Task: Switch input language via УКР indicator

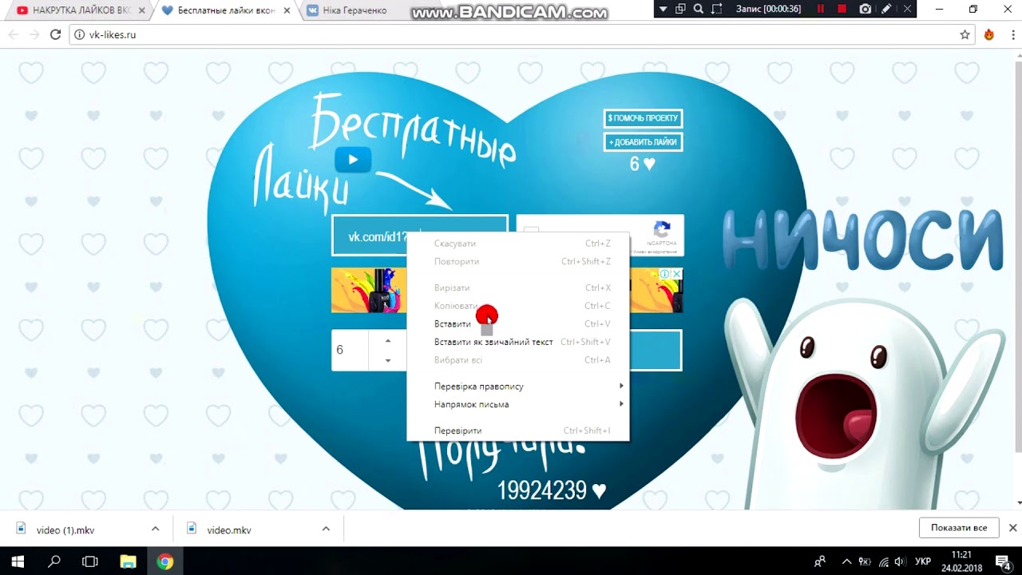Action: coord(923,561)
